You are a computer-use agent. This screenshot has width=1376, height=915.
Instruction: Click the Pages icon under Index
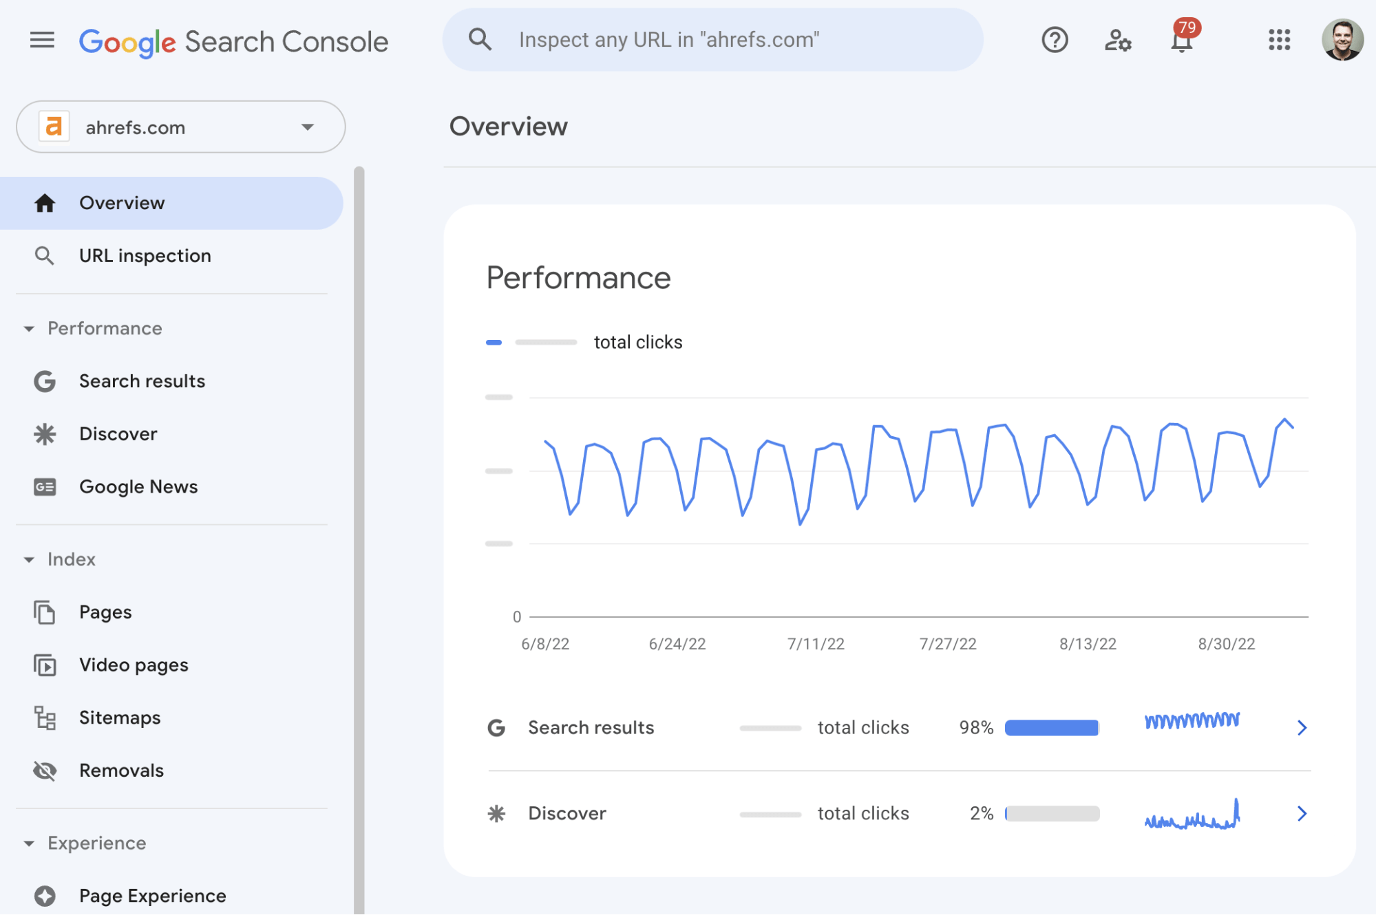(45, 611)
